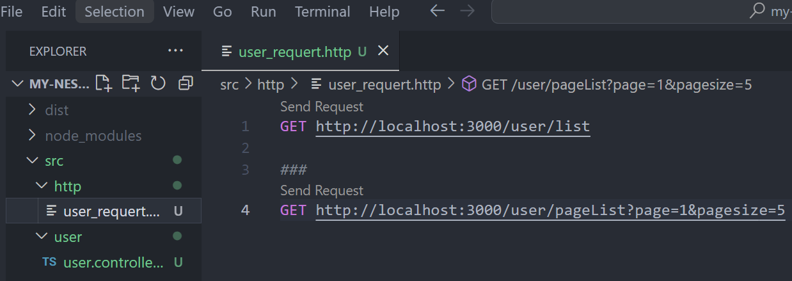The width and height of the screenshot is (792, 281).
Task: Select the user_requert.http editor tab
Action: [294, 52]
